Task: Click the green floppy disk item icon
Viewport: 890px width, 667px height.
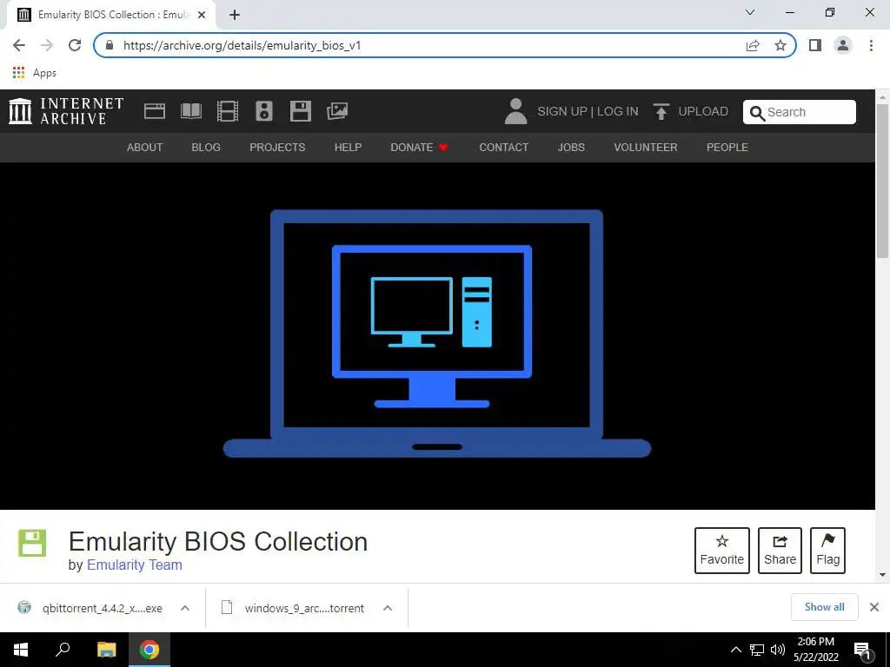Action: pos(32,544)
